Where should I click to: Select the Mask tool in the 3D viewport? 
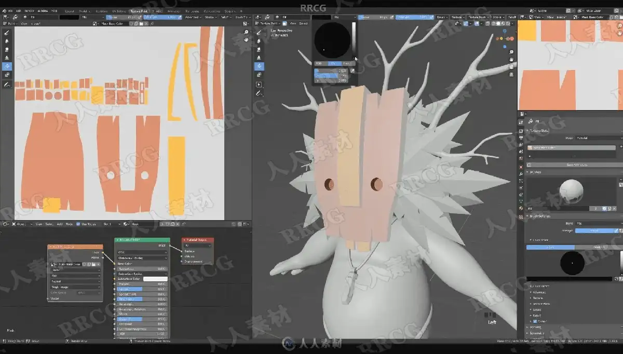(259, 75)
